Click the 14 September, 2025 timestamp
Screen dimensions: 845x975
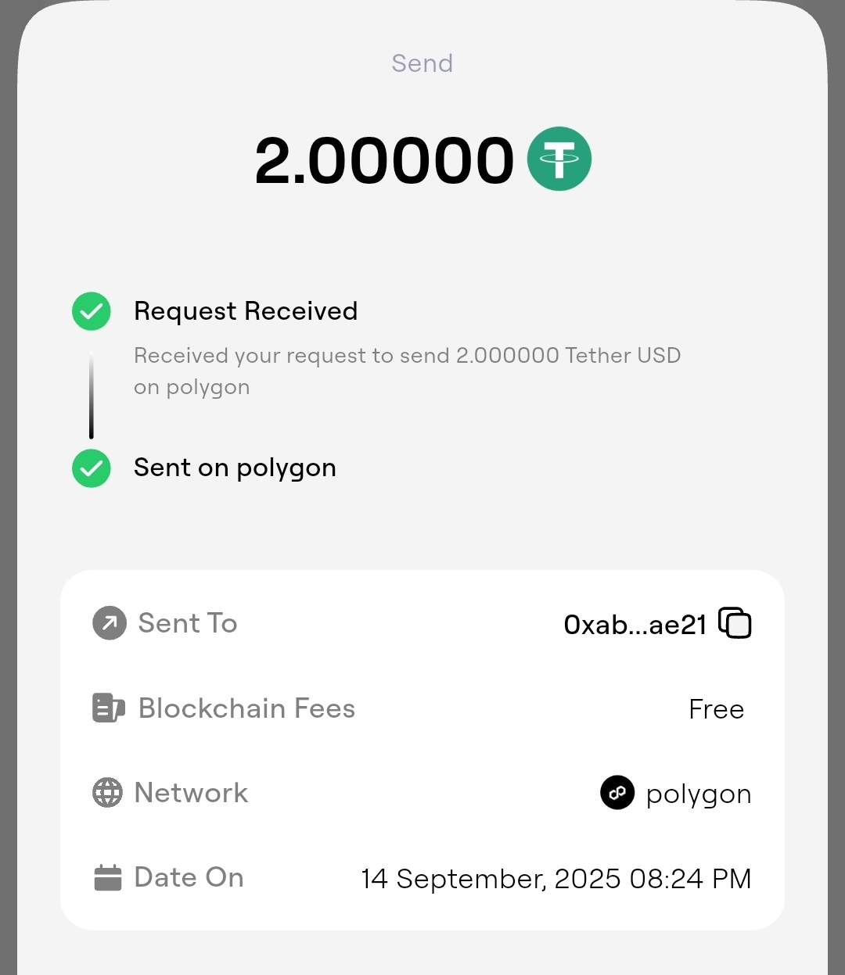pyautogui.click(x=556, y=878)
